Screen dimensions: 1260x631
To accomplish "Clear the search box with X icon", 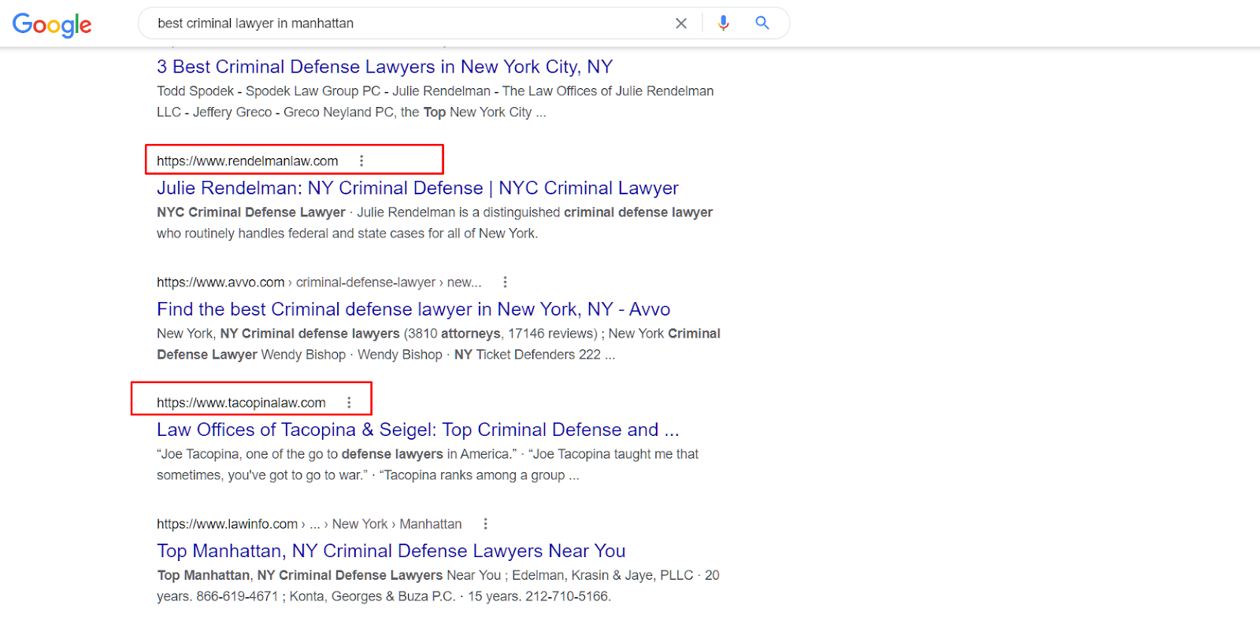I will click(x=681, y=24).
